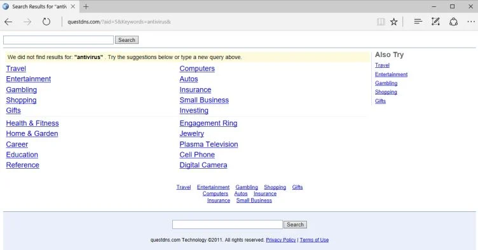Click Gifts under Also Try
The height and width of the screenshot is (250, 478).
tap(381, 101)
